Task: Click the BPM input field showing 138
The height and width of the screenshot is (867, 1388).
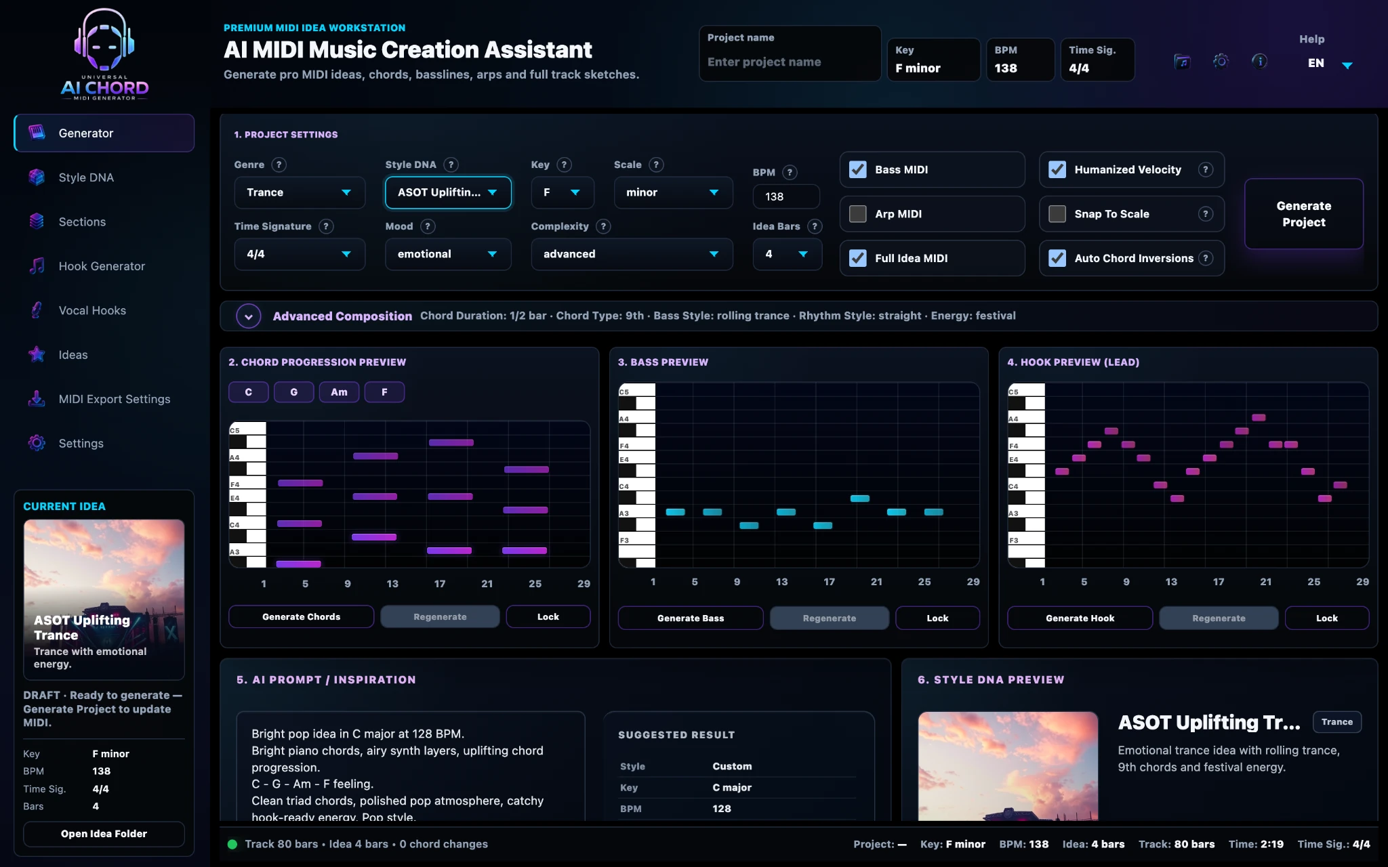Action: (x=786, y=196)
